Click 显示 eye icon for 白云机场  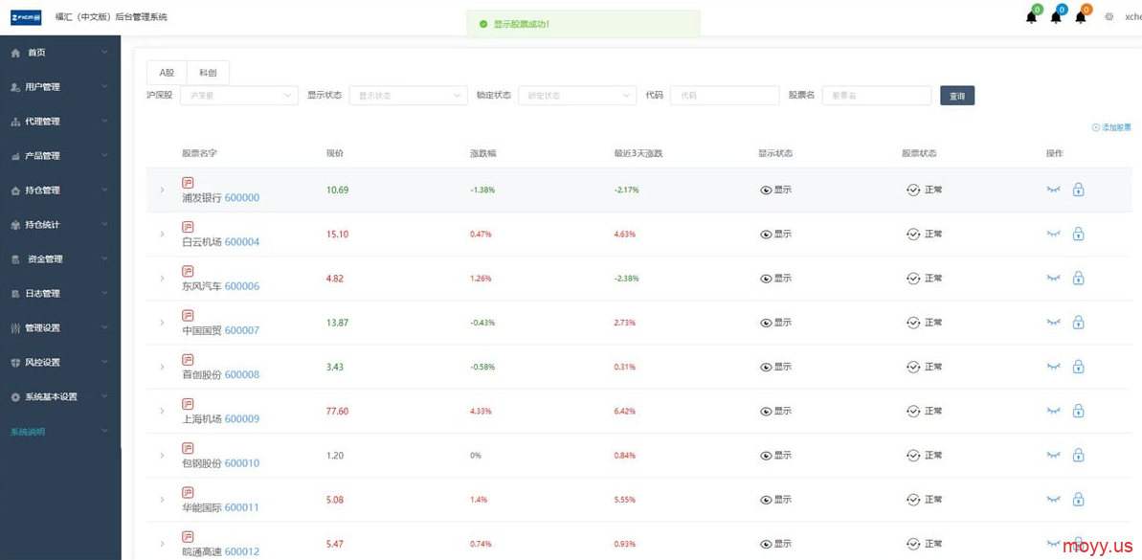(766, 235)
